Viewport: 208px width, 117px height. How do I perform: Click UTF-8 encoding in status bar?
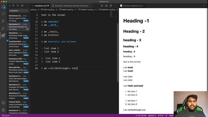tap(161, 116)
